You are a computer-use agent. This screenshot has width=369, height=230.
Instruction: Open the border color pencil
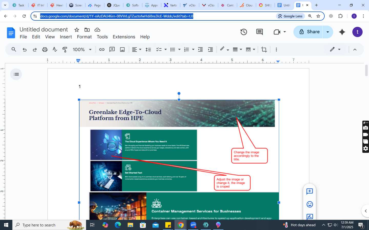224,49
